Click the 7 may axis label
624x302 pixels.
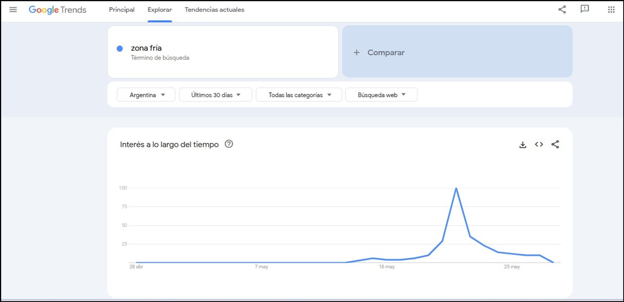coord(261,267)
